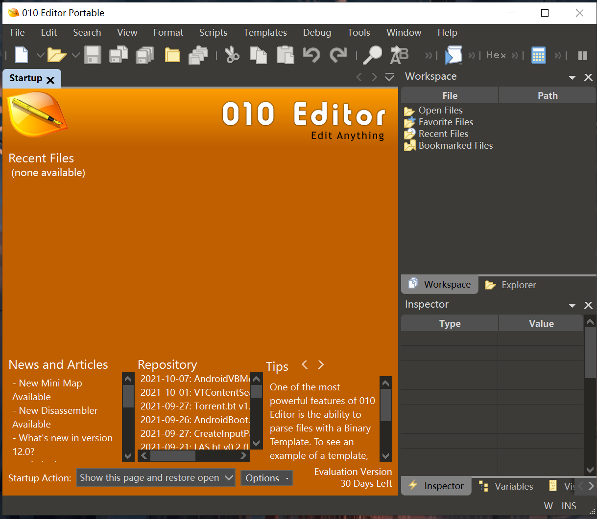The width and height of the screenshot is (597, 519).
Task: Open the Scripts menu
Action: tap(213, 33)
